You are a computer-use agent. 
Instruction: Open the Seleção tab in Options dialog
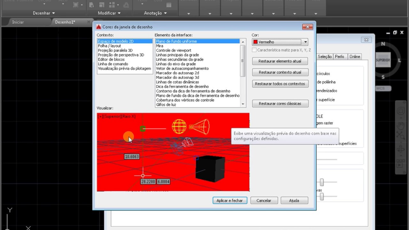click(x=325, y=57)
